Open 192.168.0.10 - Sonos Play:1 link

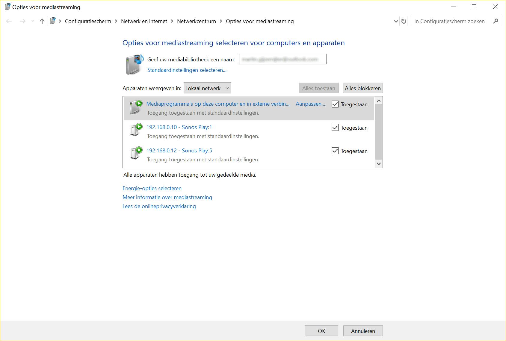click(x=179, y=127)
